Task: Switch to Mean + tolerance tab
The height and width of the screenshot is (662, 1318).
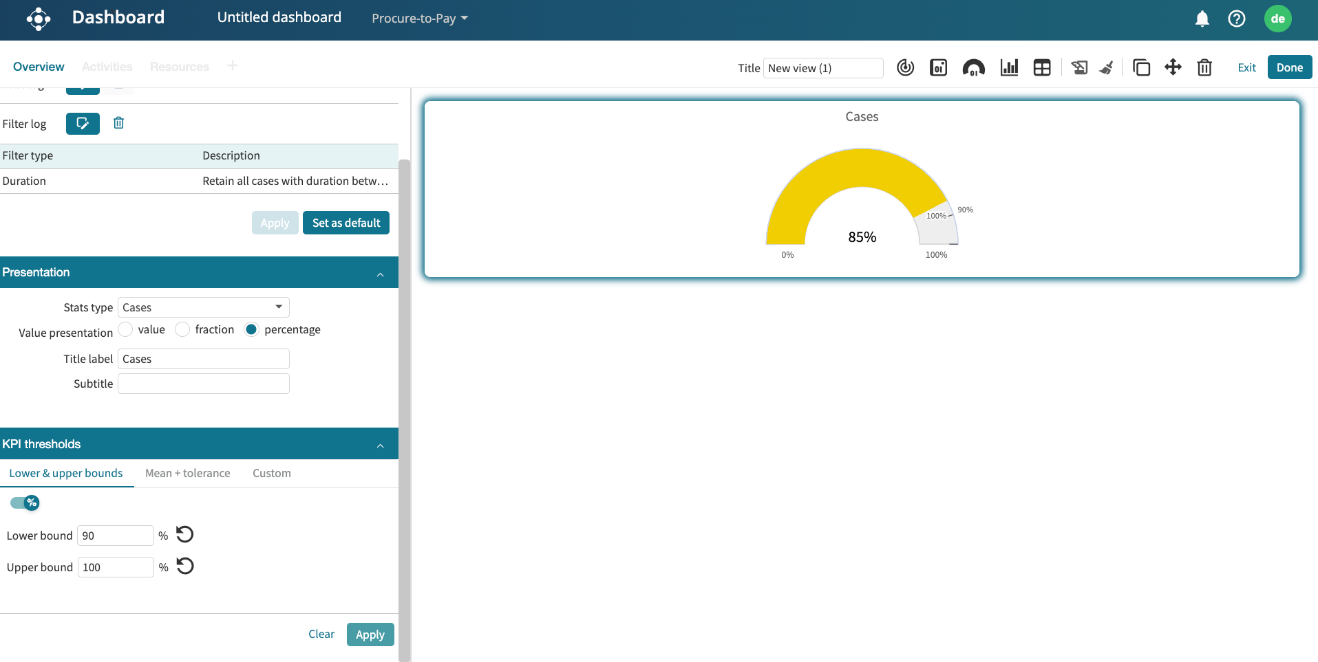Action: coord(187,473)
